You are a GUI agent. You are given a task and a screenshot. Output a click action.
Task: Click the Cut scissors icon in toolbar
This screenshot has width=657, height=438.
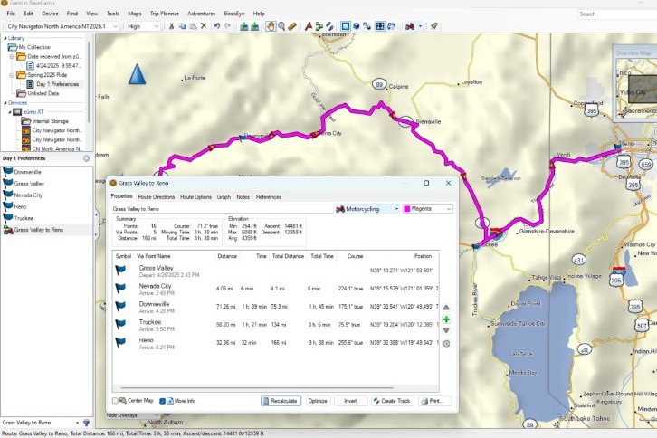171,26
